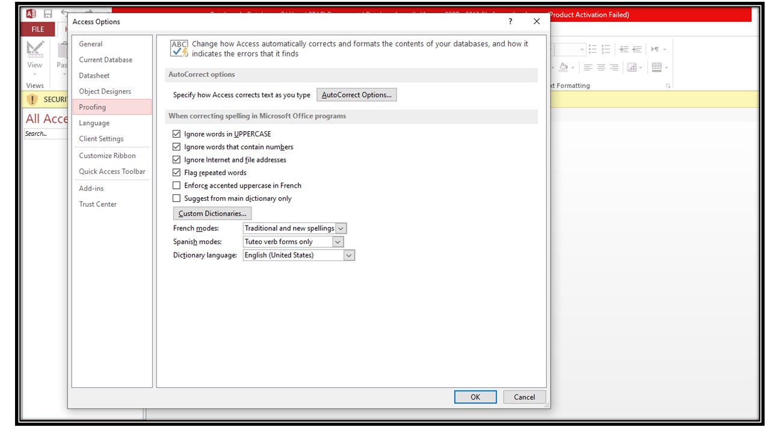Click the ABC proofing icon in dialog header
This screenshot has height=433, width=770.
pos(179,49)
